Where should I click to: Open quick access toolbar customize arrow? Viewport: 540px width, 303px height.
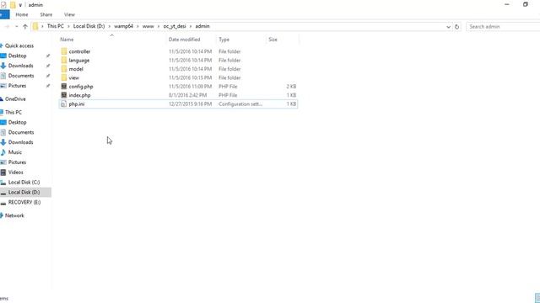20,5
